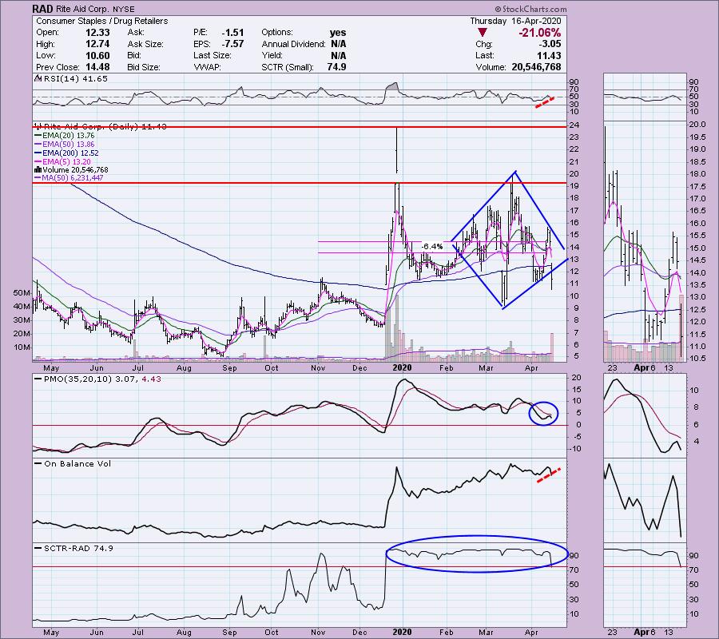
Task: Select the Low value 10.60
Action: pyautogui.click(x=97, y=55)
